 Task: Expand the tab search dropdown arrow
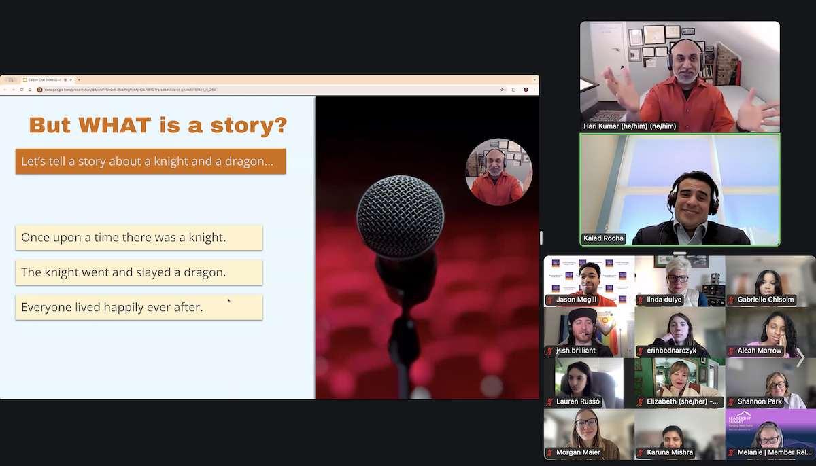(x=534, y=79)
